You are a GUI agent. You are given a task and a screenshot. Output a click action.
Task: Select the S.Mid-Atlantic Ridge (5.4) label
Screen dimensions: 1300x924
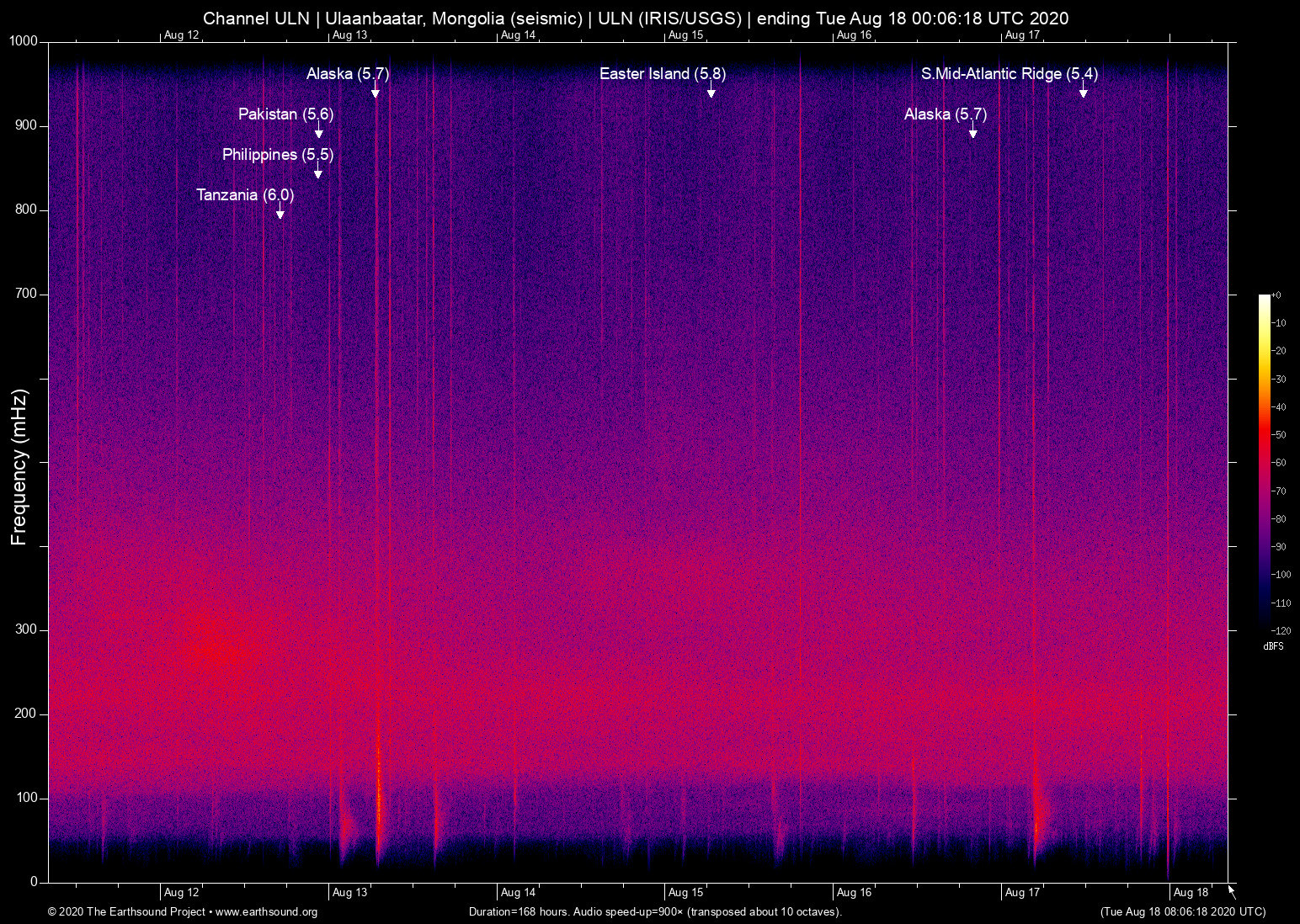tap(1009, 74)
